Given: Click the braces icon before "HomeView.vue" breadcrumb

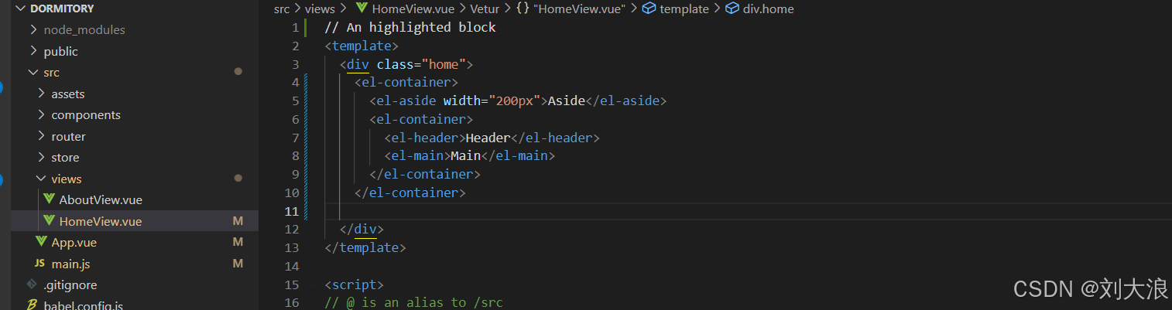Looking at the screenshot, I should click(x=523, y=9).
